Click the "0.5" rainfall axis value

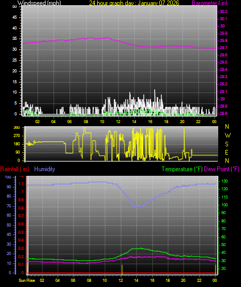tap(21, 232)
